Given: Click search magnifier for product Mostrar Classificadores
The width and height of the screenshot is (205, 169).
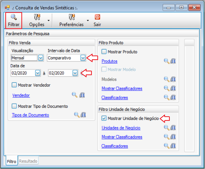Looking at the screenshot, I should point(167,88).
